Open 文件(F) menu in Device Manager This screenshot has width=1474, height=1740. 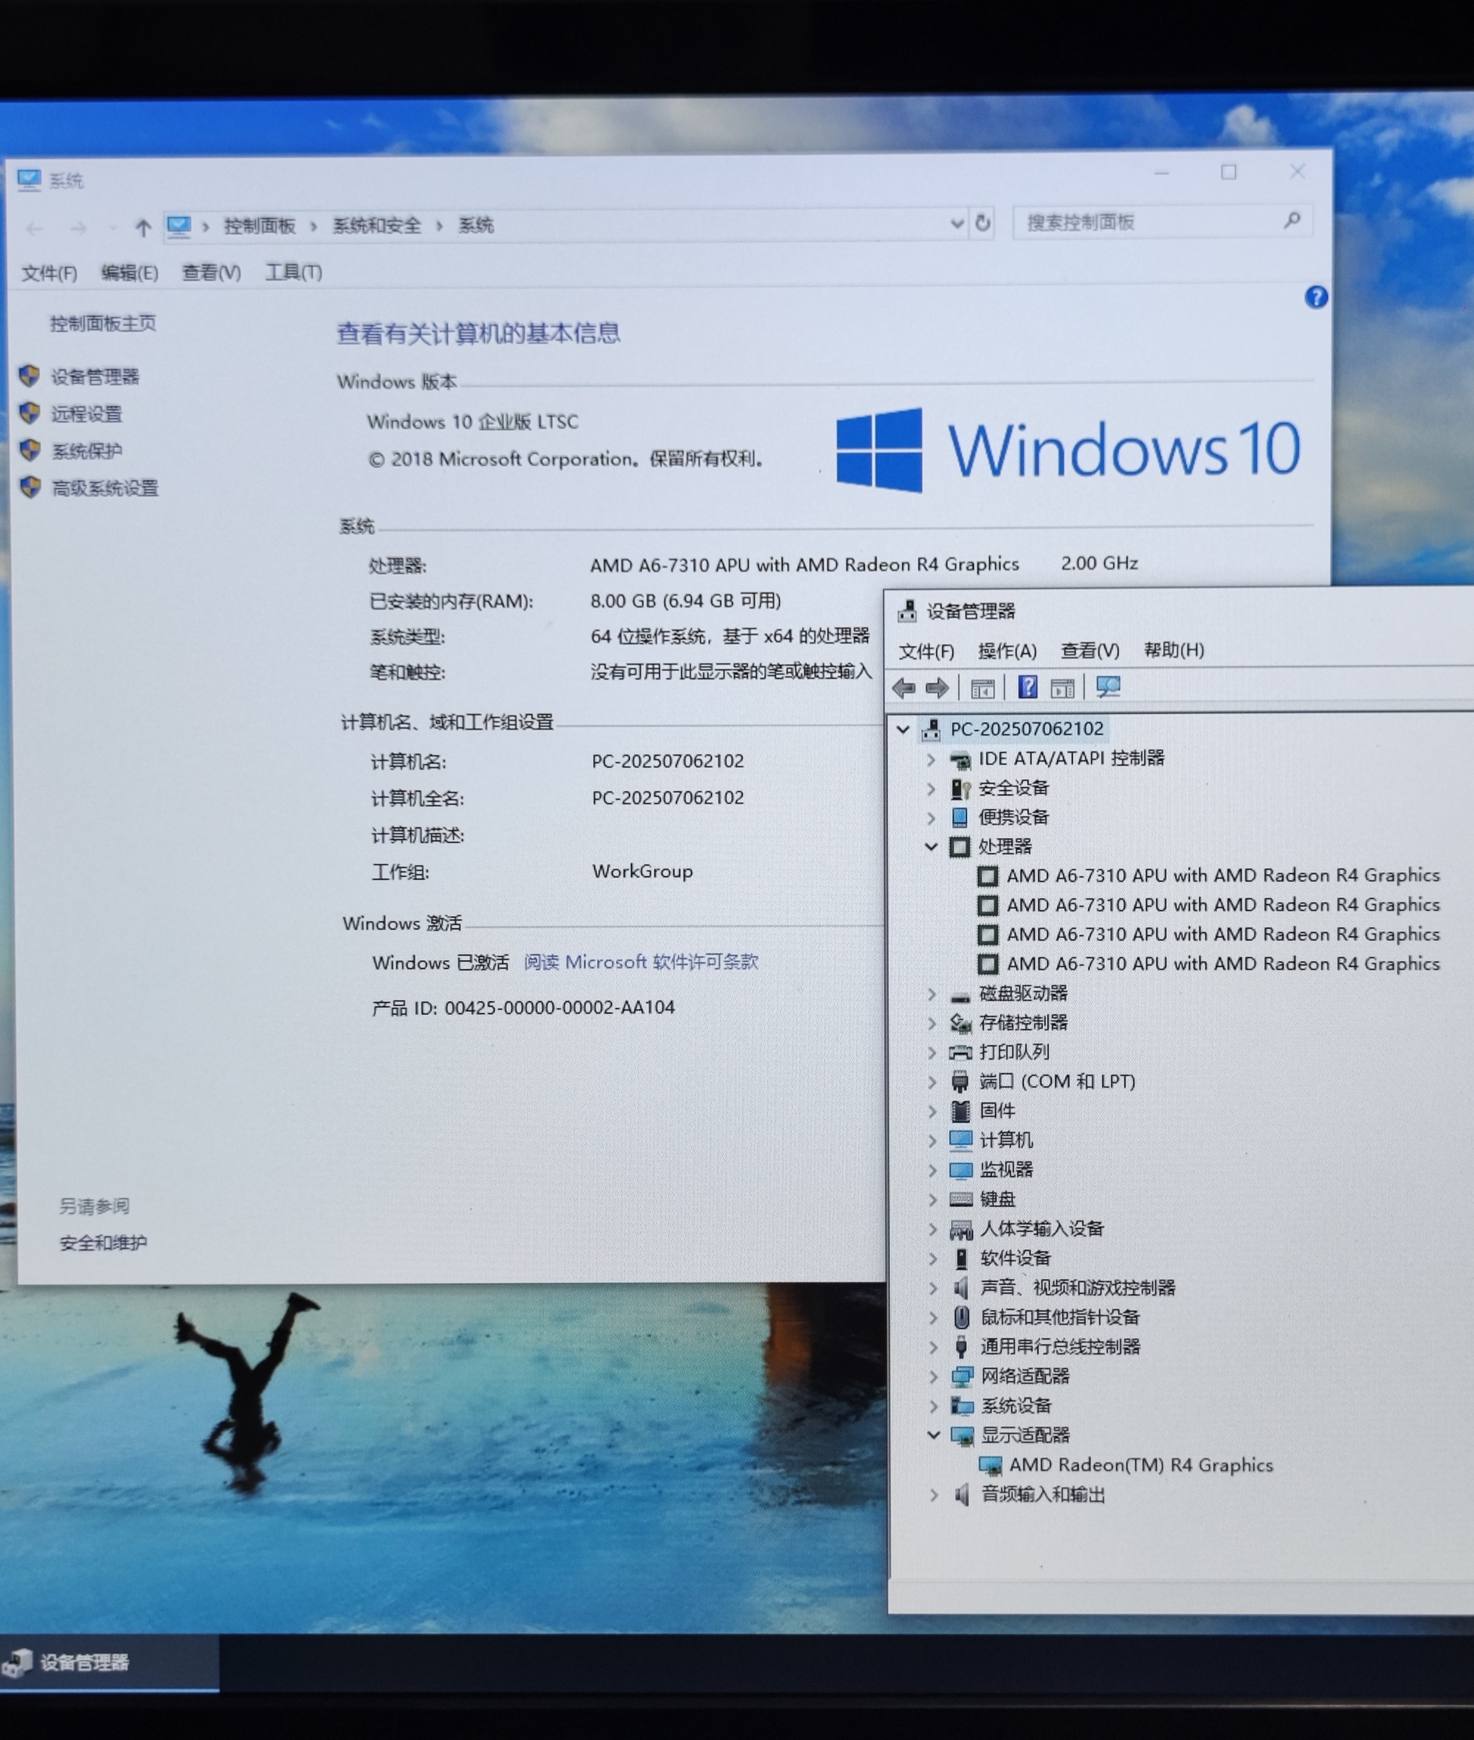[x=926, y=652]
